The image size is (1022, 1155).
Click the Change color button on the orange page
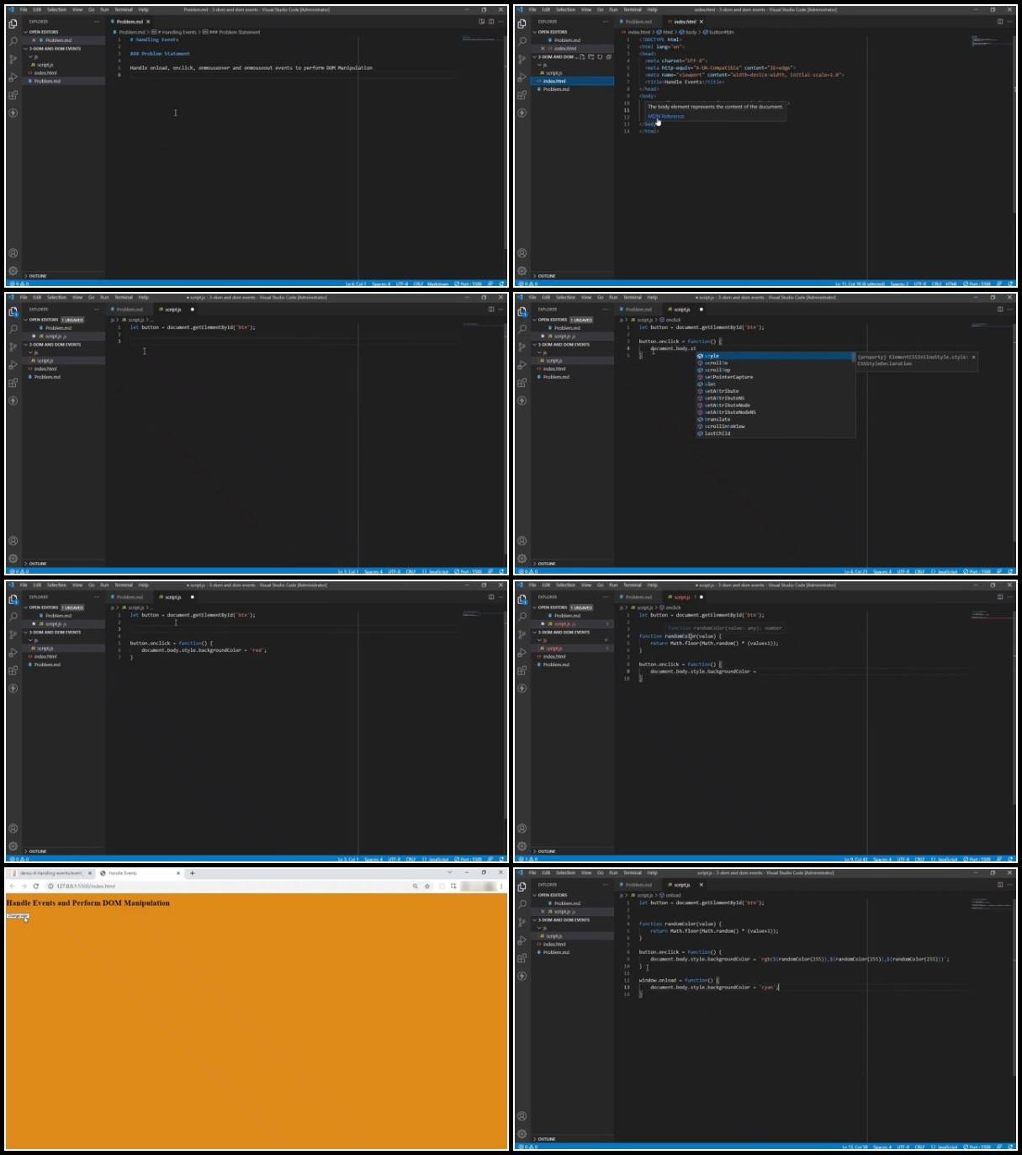point(18,916)
